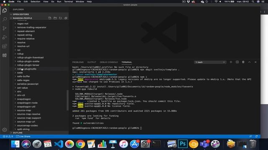
Task: Expand the OUTLINE section
Action: click(x=18, y=132)
